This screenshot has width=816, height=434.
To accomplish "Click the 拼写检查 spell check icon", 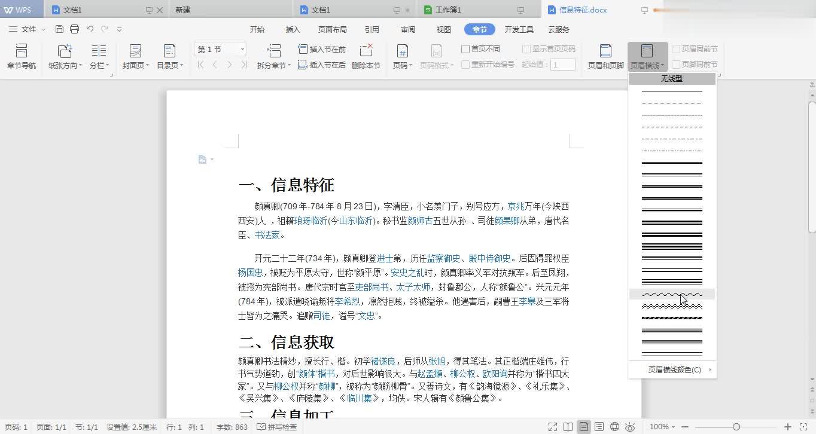I will coord(261,427).
